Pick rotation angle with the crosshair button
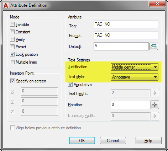 point(155,105)
